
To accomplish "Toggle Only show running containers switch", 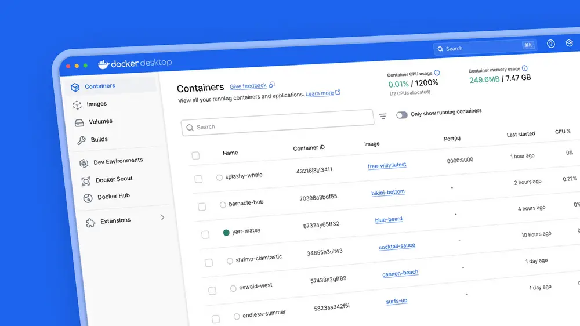I will click(x=401, y=115).
